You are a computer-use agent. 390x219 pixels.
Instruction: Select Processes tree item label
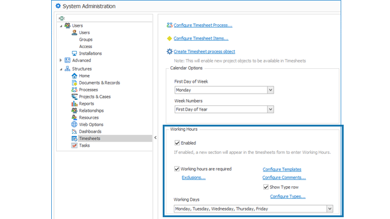[88, 89]
